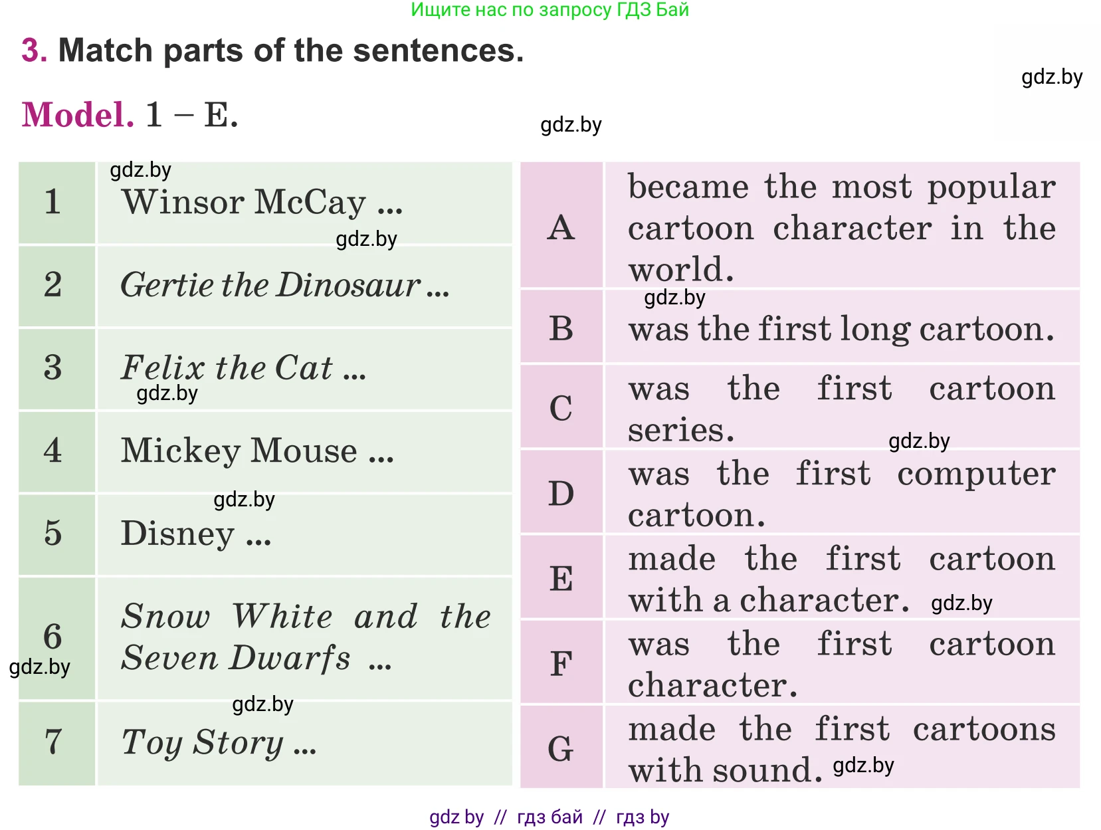Click the "Felix the Cat" cell
Viewport: 1101px width, 830px height.
pos(243,368)
